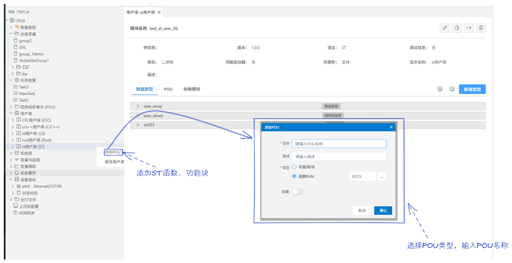Click the network icon beside eth0 Ethernet

[x=18, y=186]
